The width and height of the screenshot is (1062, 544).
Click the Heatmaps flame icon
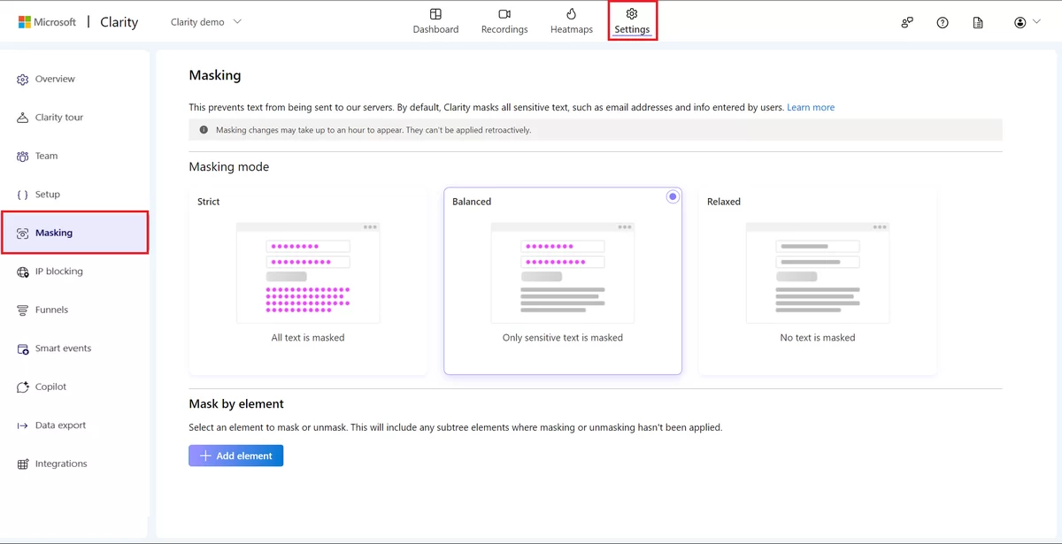(571, 14)
